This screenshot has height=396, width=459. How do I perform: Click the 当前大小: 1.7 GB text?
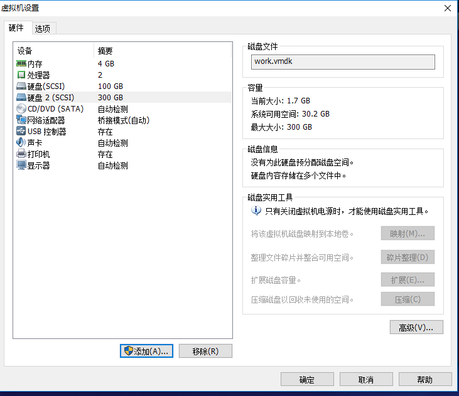pos(281,101)
